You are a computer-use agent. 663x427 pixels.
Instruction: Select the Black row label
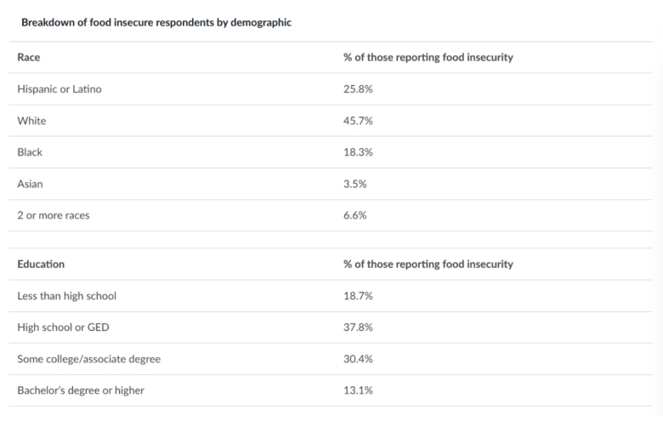point(30,152)
